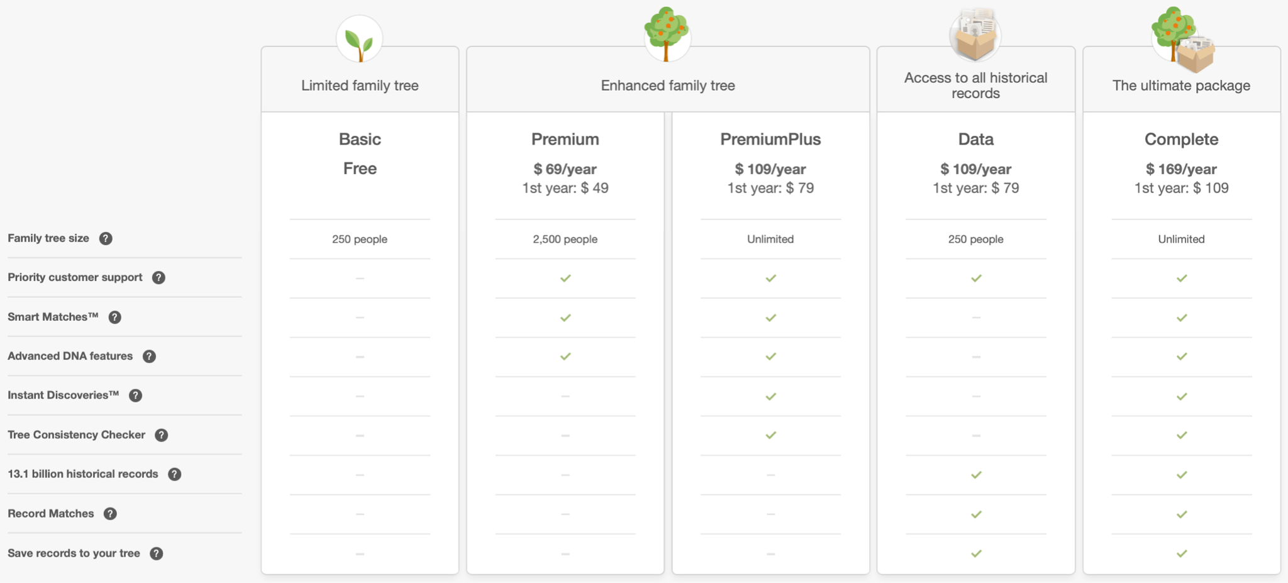This screenshot has height=583, width=1288.
Task: Click tree-and-box icon above The ultimate package
Action: 1182,39
